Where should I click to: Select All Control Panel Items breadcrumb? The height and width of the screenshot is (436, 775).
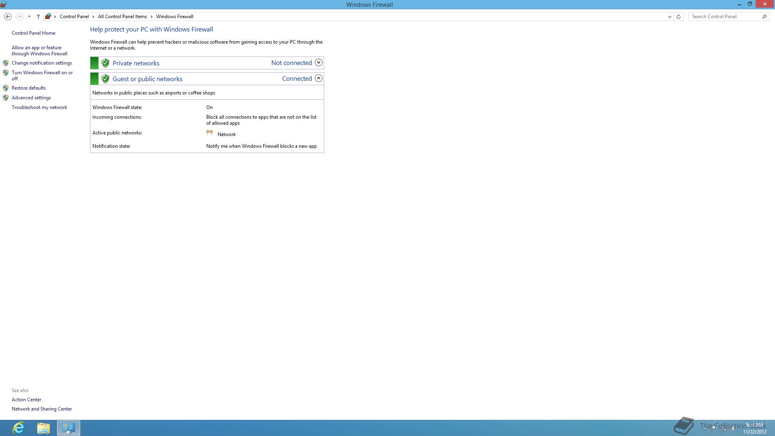[122, 17]
